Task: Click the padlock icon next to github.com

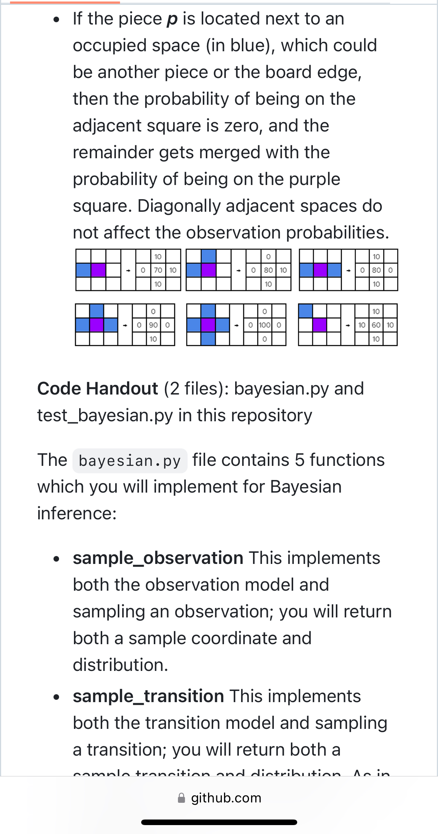Action: (182, 798)
